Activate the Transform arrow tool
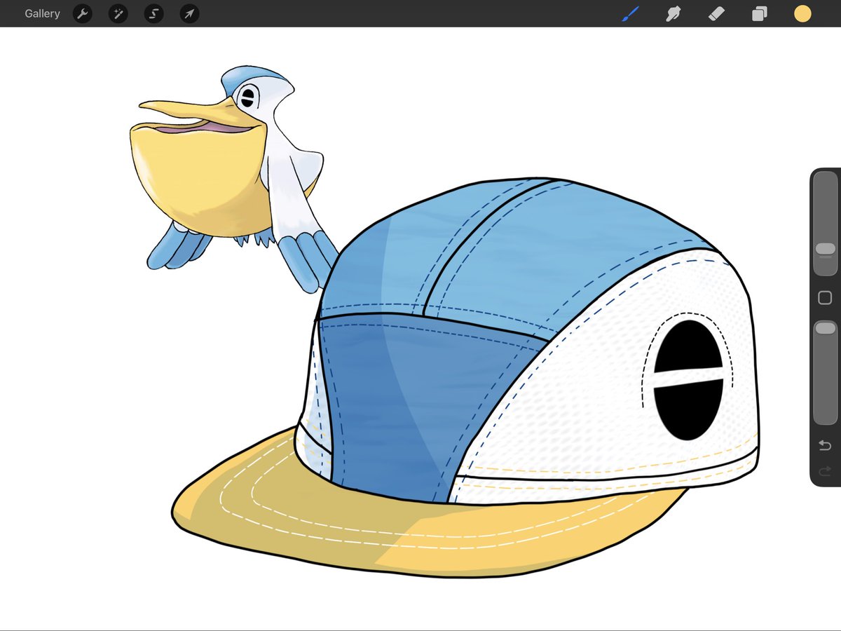Viewport: 841px width, 631px height. [x=189, y=13]
